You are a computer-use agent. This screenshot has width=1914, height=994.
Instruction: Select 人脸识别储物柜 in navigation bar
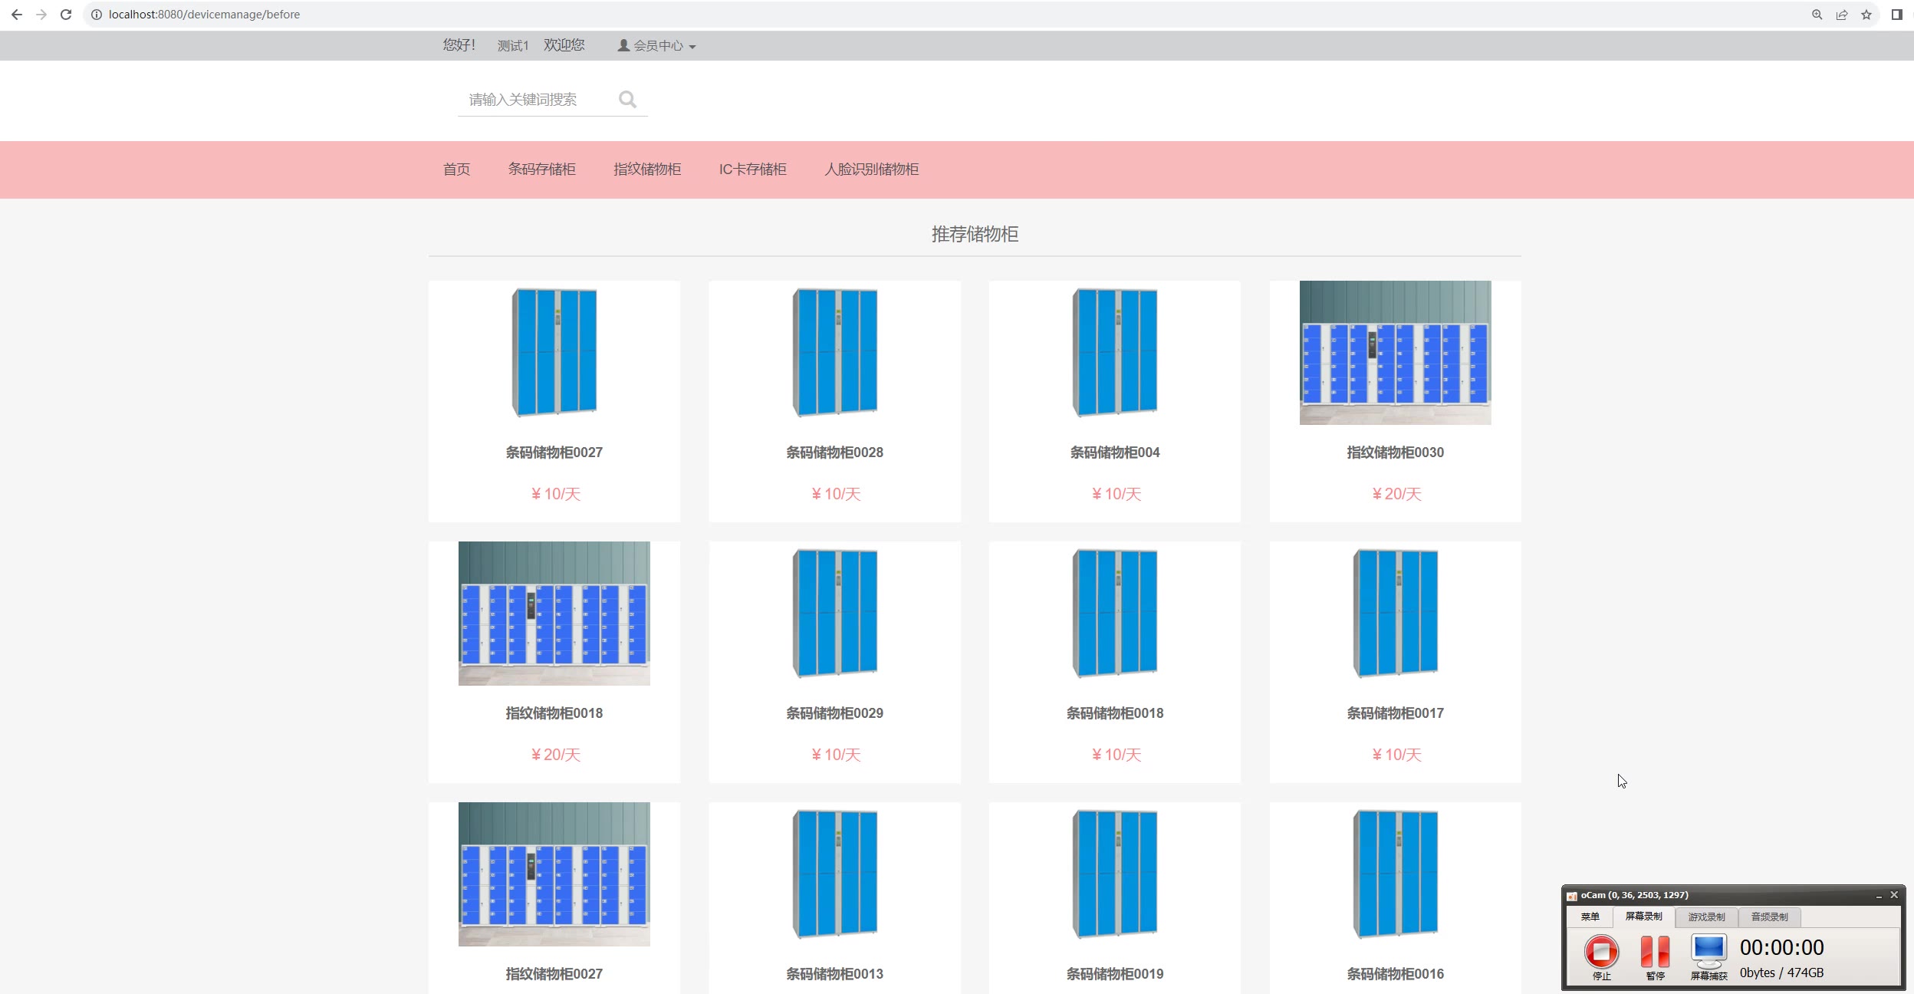pyautogui.click(x=871, y=170)
